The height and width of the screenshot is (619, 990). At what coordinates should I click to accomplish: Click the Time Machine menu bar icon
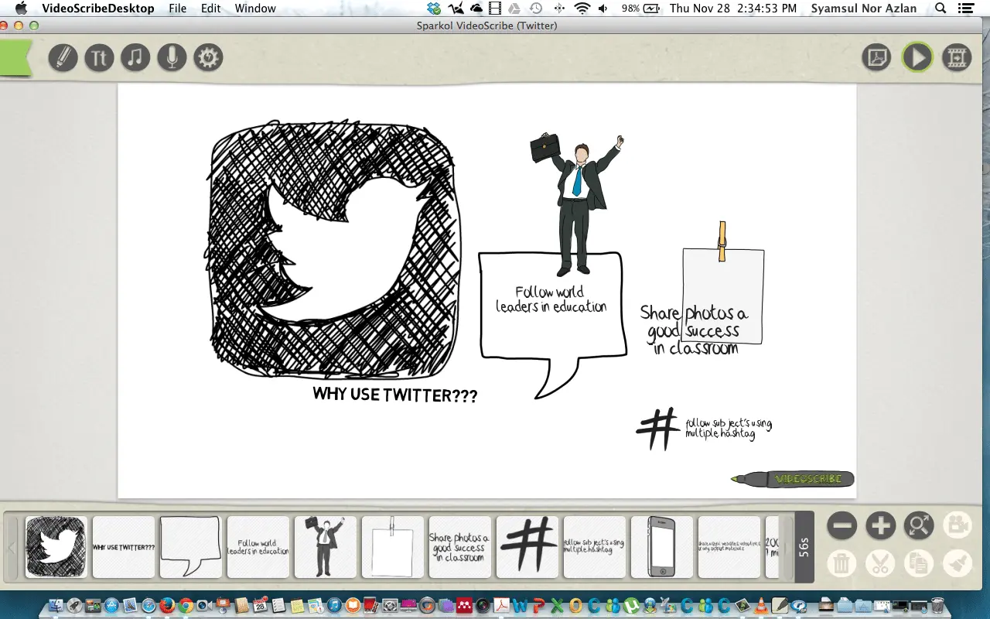[535, 9]
